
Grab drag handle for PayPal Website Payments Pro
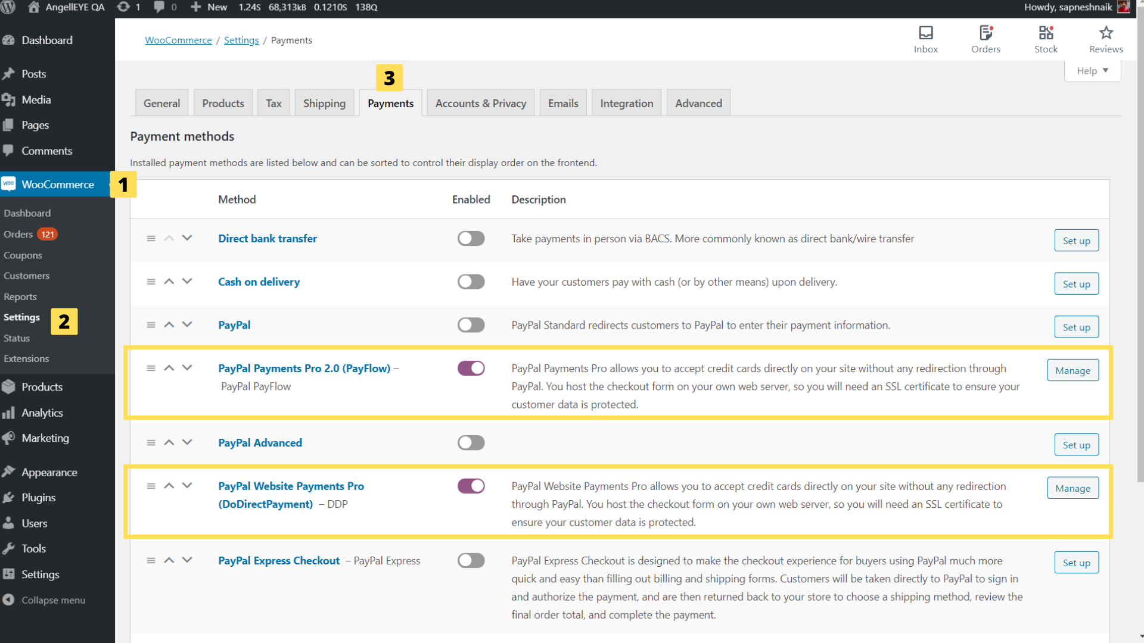pos(151,486)
